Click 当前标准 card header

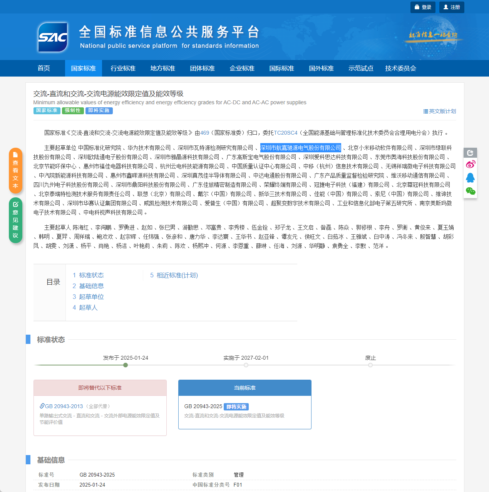[x=245, y=388]
